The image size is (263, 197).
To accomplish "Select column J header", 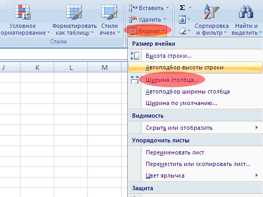I will pyautogui.click(x=9, y=67).
